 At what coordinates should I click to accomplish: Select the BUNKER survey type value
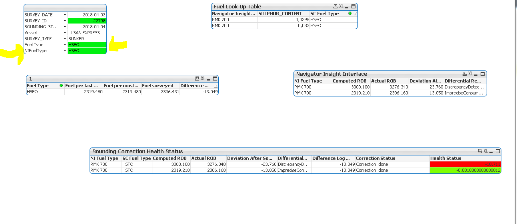click(87, 39)
